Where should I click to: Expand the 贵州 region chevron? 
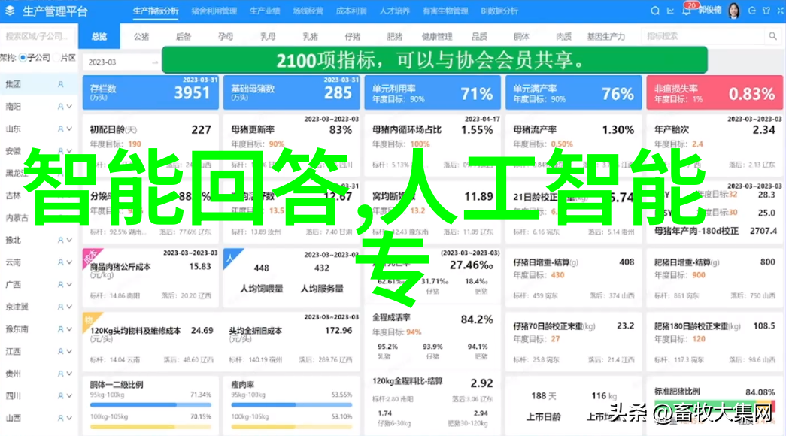[70, 374]
